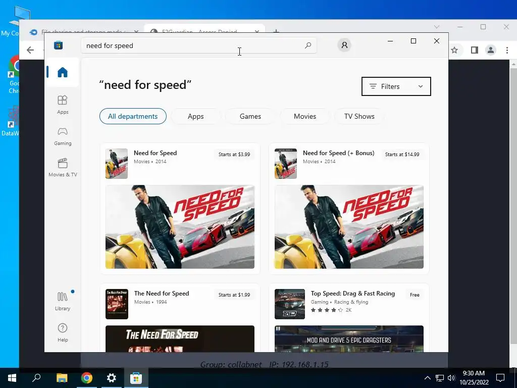
Task: Open the Chrome profile avatar
Action: (x=491, y=50)
